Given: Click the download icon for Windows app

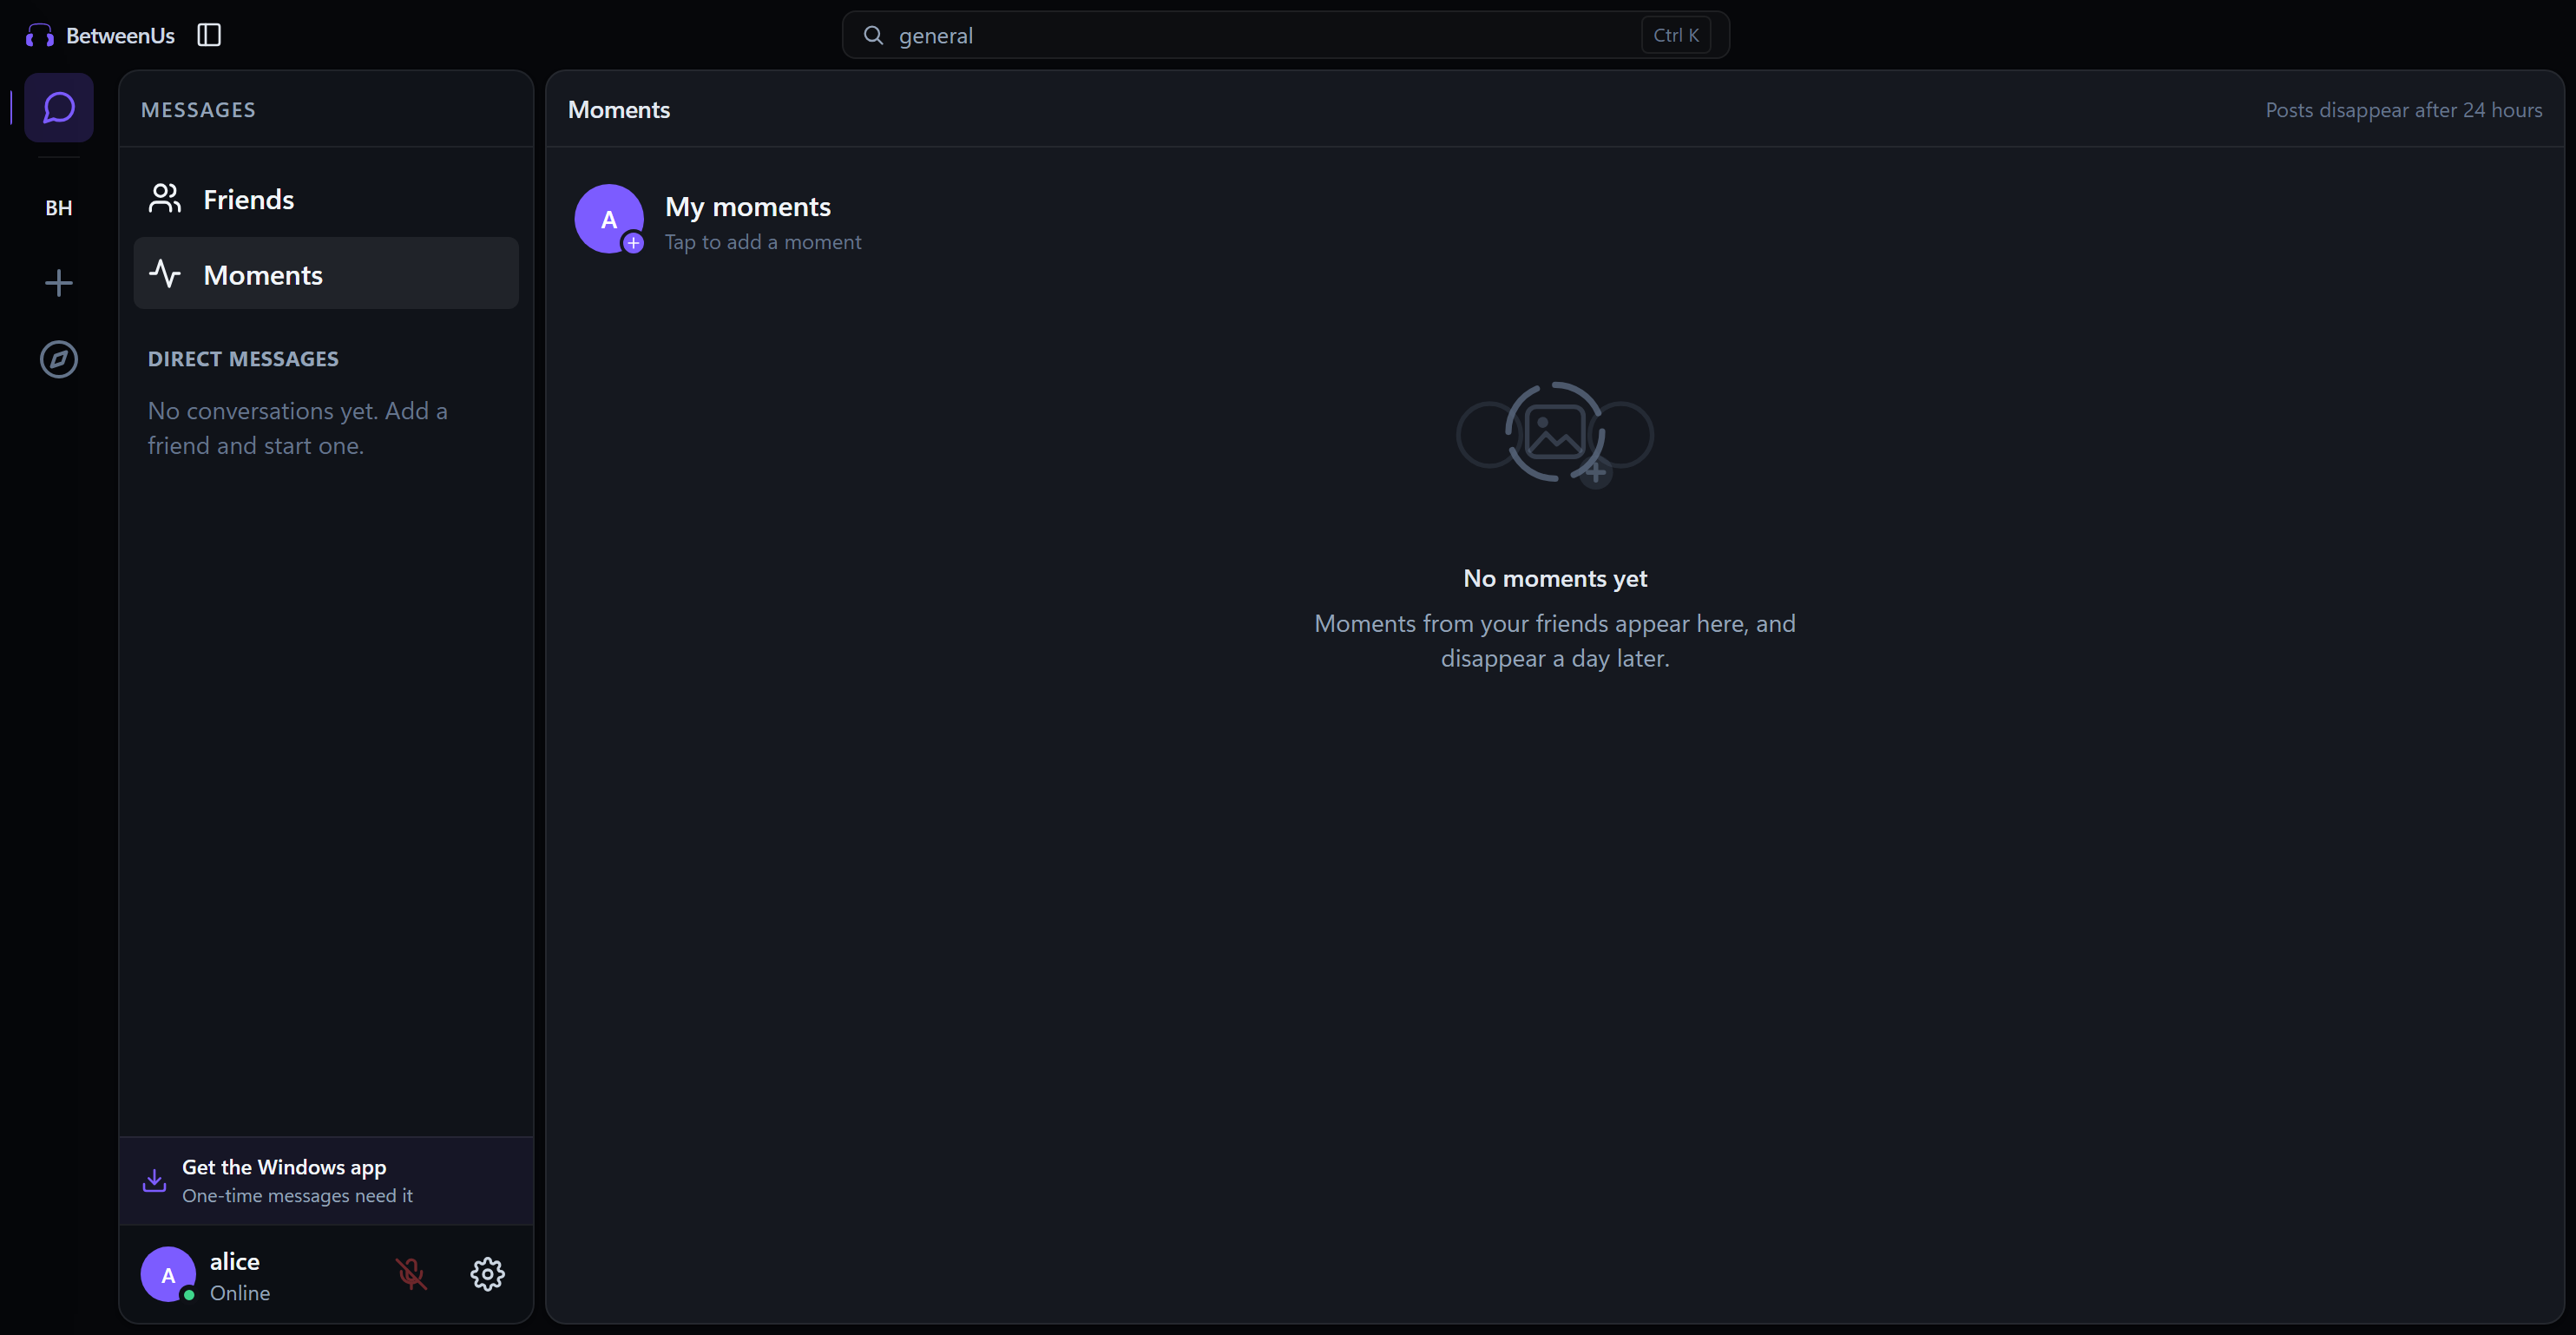Looking at the screenshot, I should click(x=154, y=1181).
